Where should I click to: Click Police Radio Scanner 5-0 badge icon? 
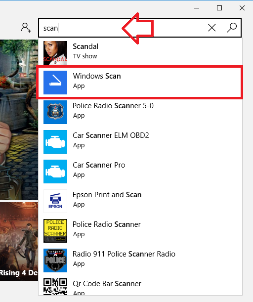(55, 112)
